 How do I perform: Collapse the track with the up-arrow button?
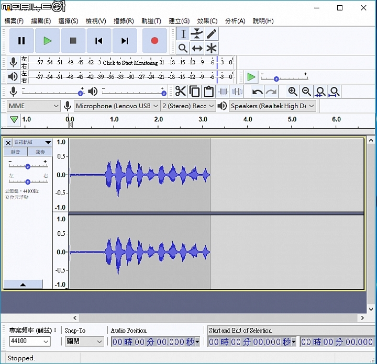coord(23,285)
